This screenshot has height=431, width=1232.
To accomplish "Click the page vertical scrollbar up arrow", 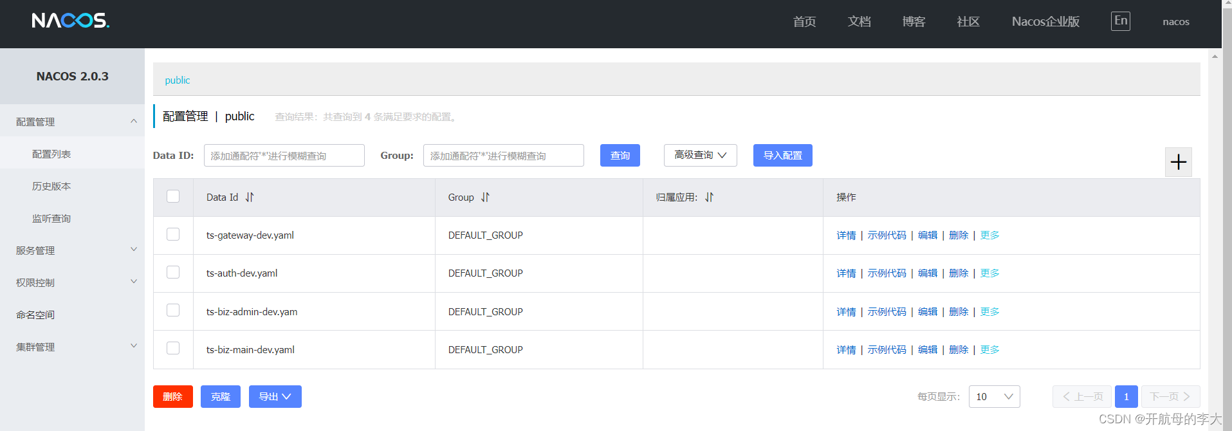I will (1215, 57).
